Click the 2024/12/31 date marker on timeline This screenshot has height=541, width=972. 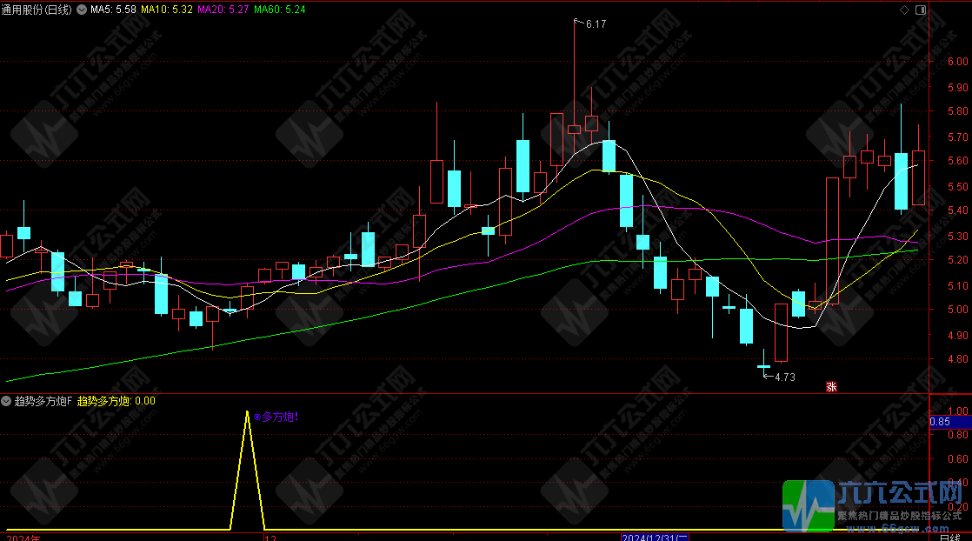pyautogui.click(x=654, y=537)
